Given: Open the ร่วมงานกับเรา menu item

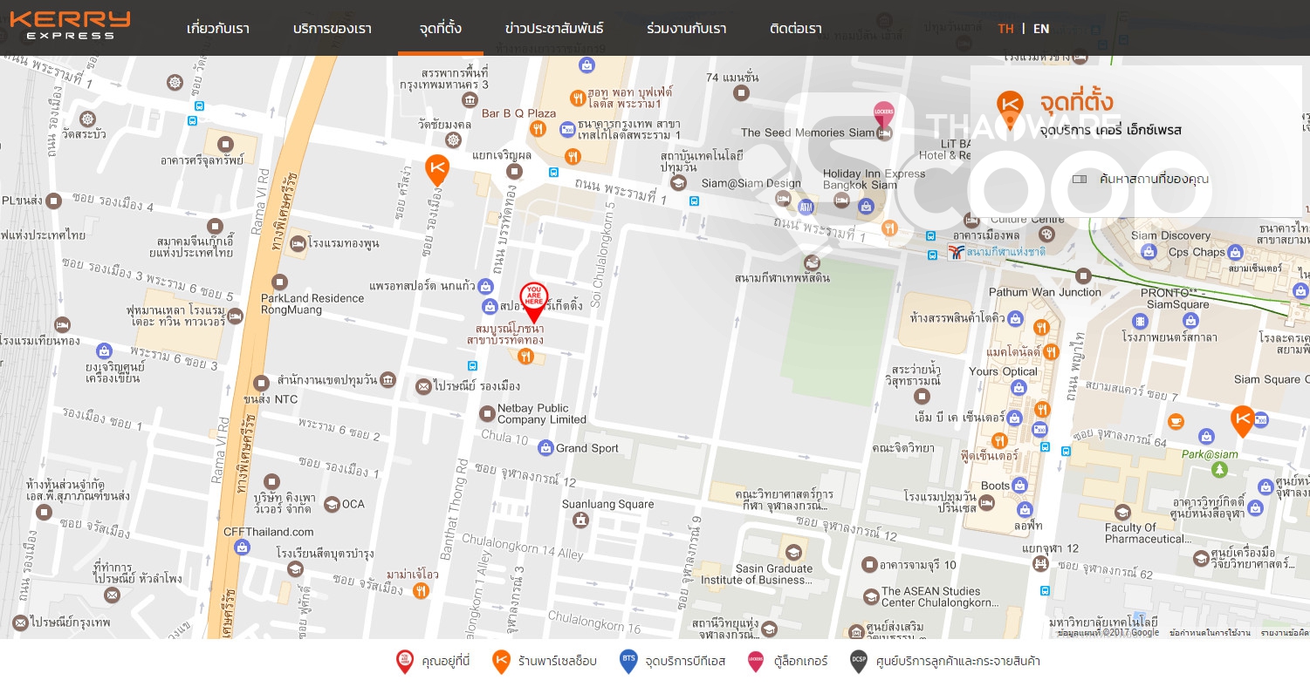Looking at the screenshot, I should click(x=687, y=29).
